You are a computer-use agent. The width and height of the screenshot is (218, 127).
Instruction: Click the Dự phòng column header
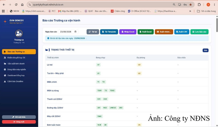pos(141,58)
